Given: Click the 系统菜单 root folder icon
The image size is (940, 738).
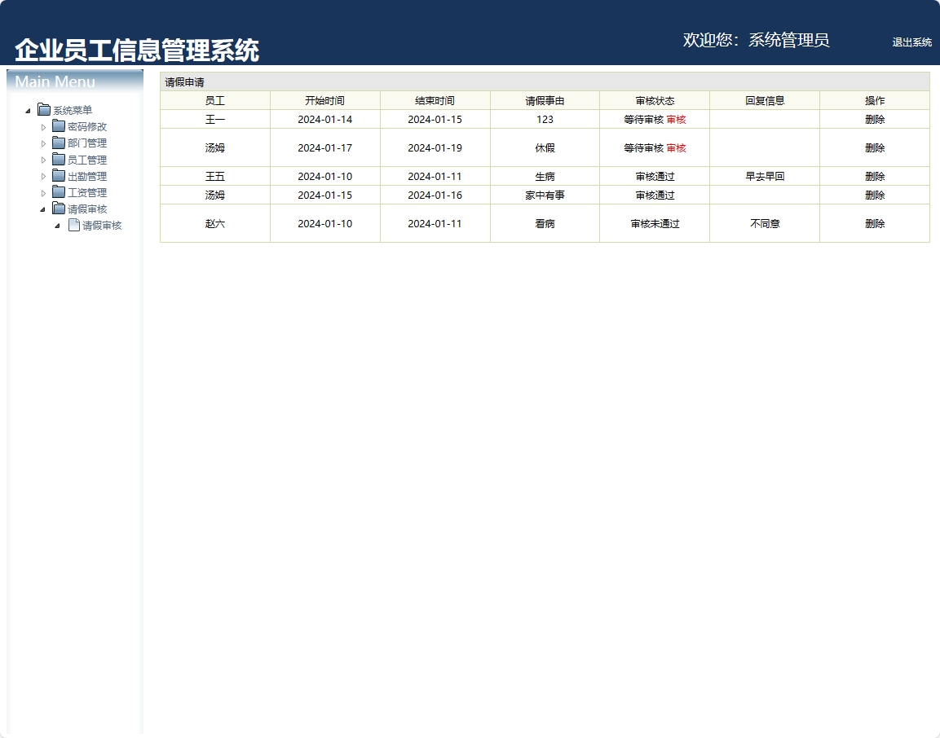Looking at the screenshot, I should 44,110.
